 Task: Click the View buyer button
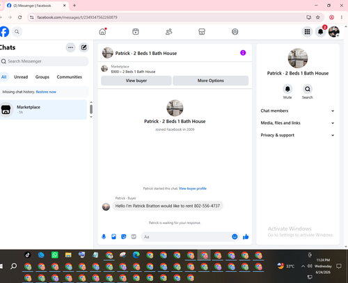[136, 81]
